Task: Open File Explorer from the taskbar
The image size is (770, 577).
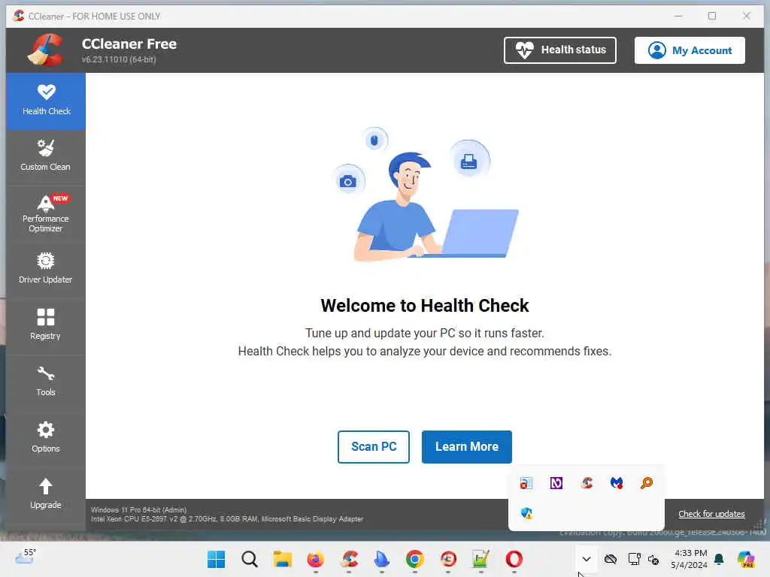Action: (283, 559)
